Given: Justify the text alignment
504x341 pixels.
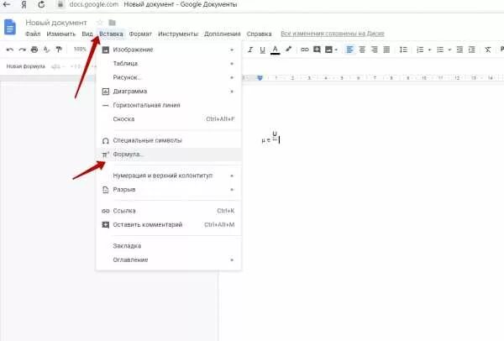Looking at the screenshot, I should pos(386,50).
